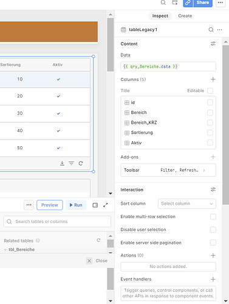Copy link using the blue link icon
Image resolution: width=229 pixels, height=304 pixels.
188,3
